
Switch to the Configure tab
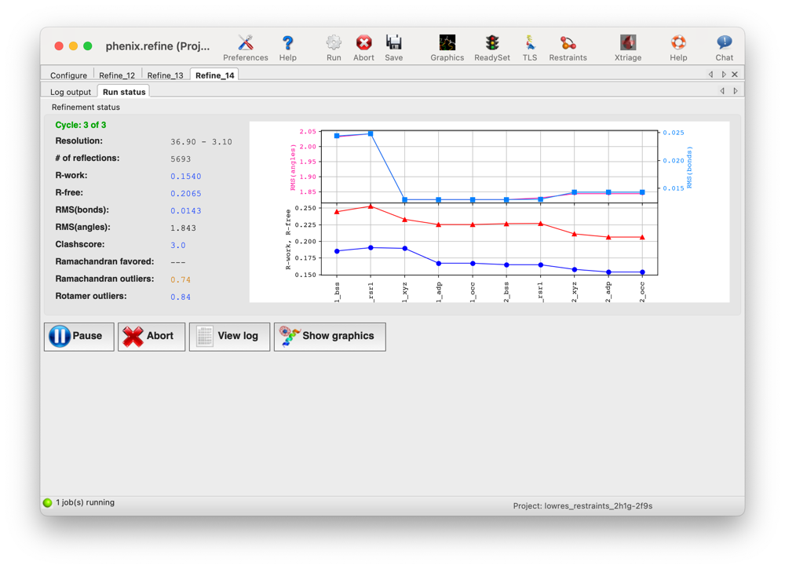point(68,75)
